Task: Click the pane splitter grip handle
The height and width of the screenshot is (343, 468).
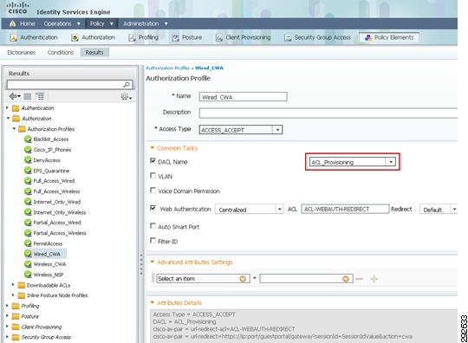Action: pyautogui.click(x=141, y=264)
